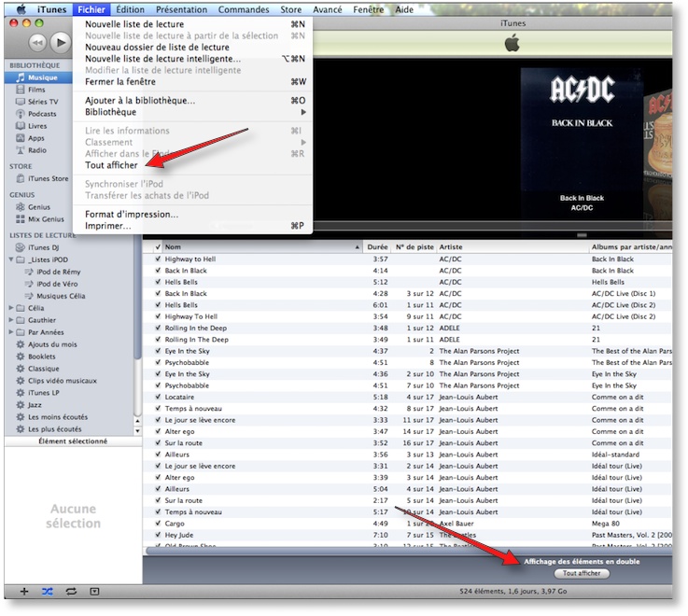
Task: Collapse the _Listes iPOD playlist folder
Action: pyautogui.click(x=11, y=259)
